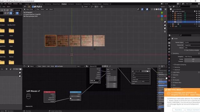Open the Integrator dropdown showing Path Tracing
Screen dimensions: 200x112
tap(192, 57)
